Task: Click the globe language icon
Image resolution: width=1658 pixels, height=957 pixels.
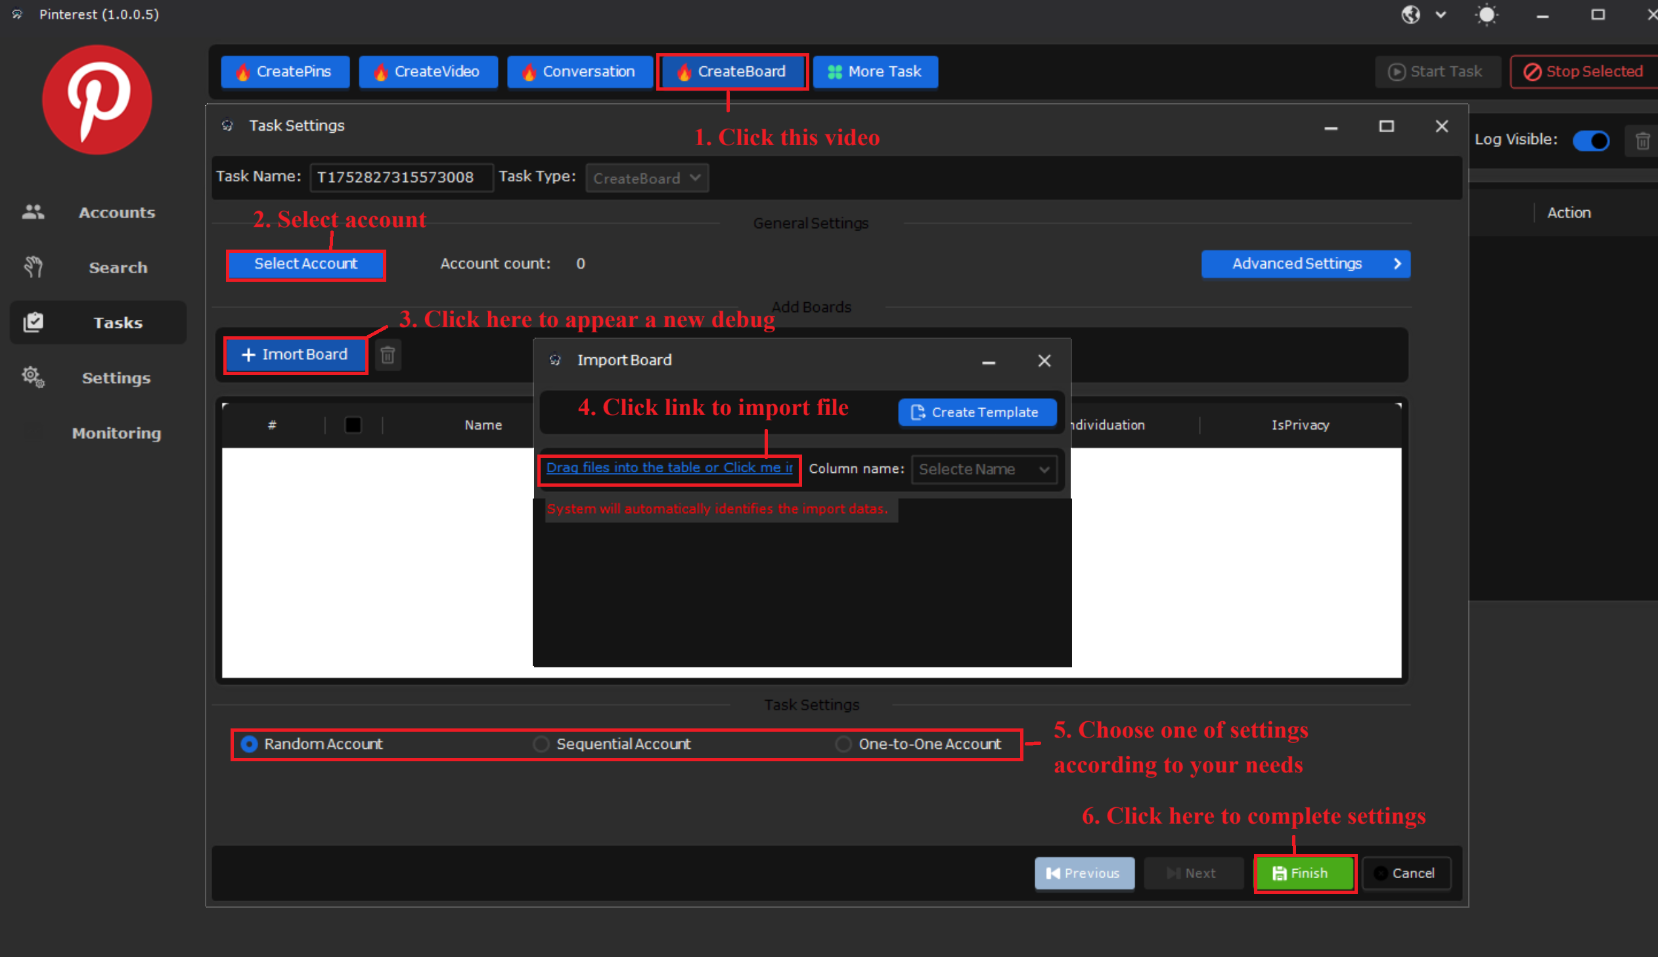Action: tap(1410, 14)
